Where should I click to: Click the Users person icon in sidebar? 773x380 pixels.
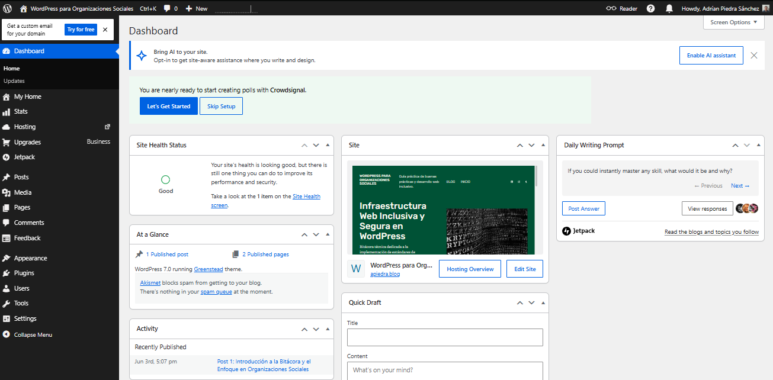[7, 288]
